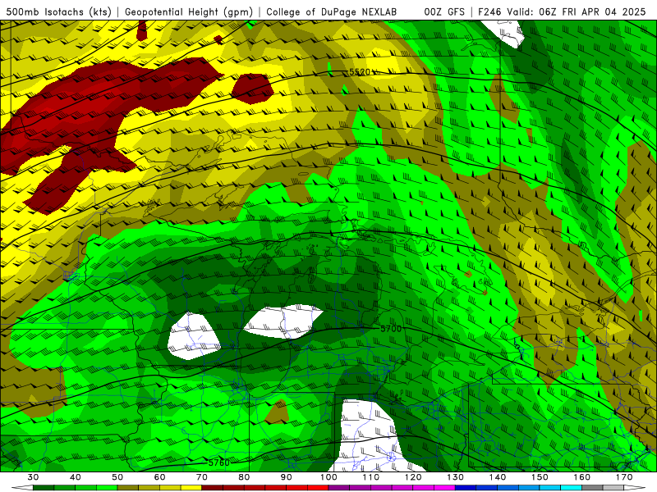Pick the cyan swatch just before 160

click(571, 488)
